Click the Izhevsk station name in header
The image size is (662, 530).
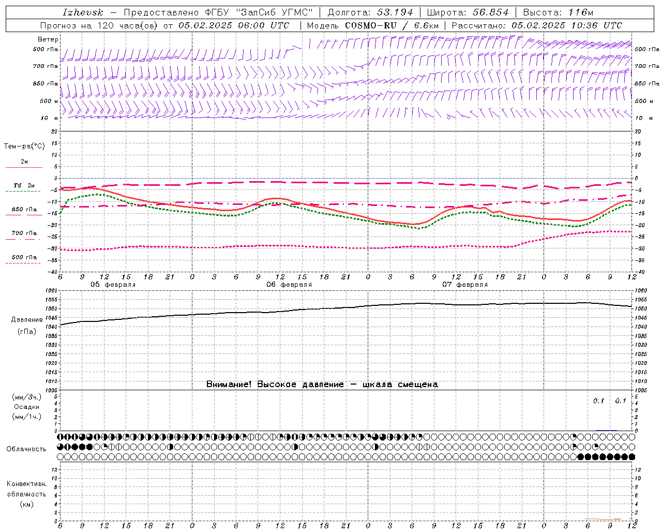click(83, 12)
